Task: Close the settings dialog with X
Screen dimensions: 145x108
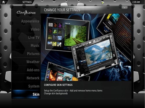Action: [x=125, y=8]
